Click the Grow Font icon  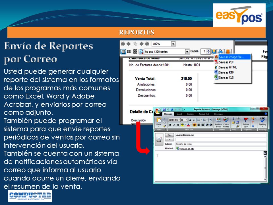click(190, 120)
